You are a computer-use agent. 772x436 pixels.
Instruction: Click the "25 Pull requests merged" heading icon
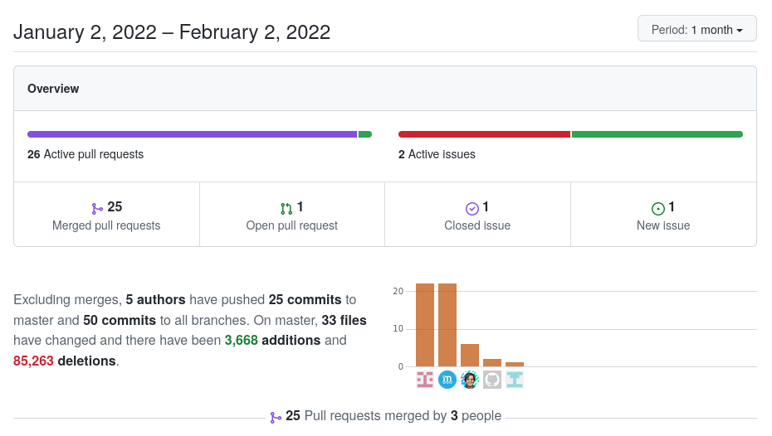click(x=276, y=417)
